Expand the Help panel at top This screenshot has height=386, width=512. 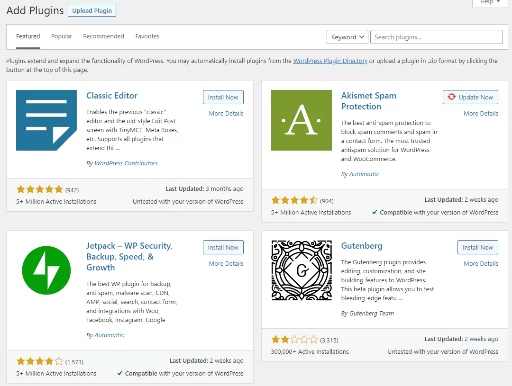pyautogui.click(x=490, y=3)
